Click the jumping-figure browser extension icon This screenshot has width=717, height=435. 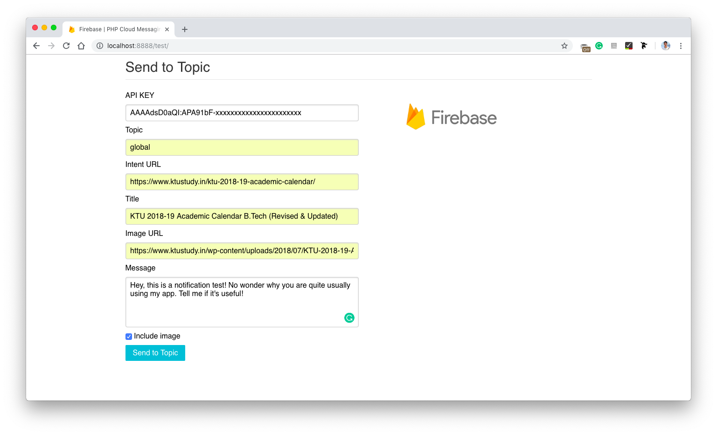click(644, 46)
